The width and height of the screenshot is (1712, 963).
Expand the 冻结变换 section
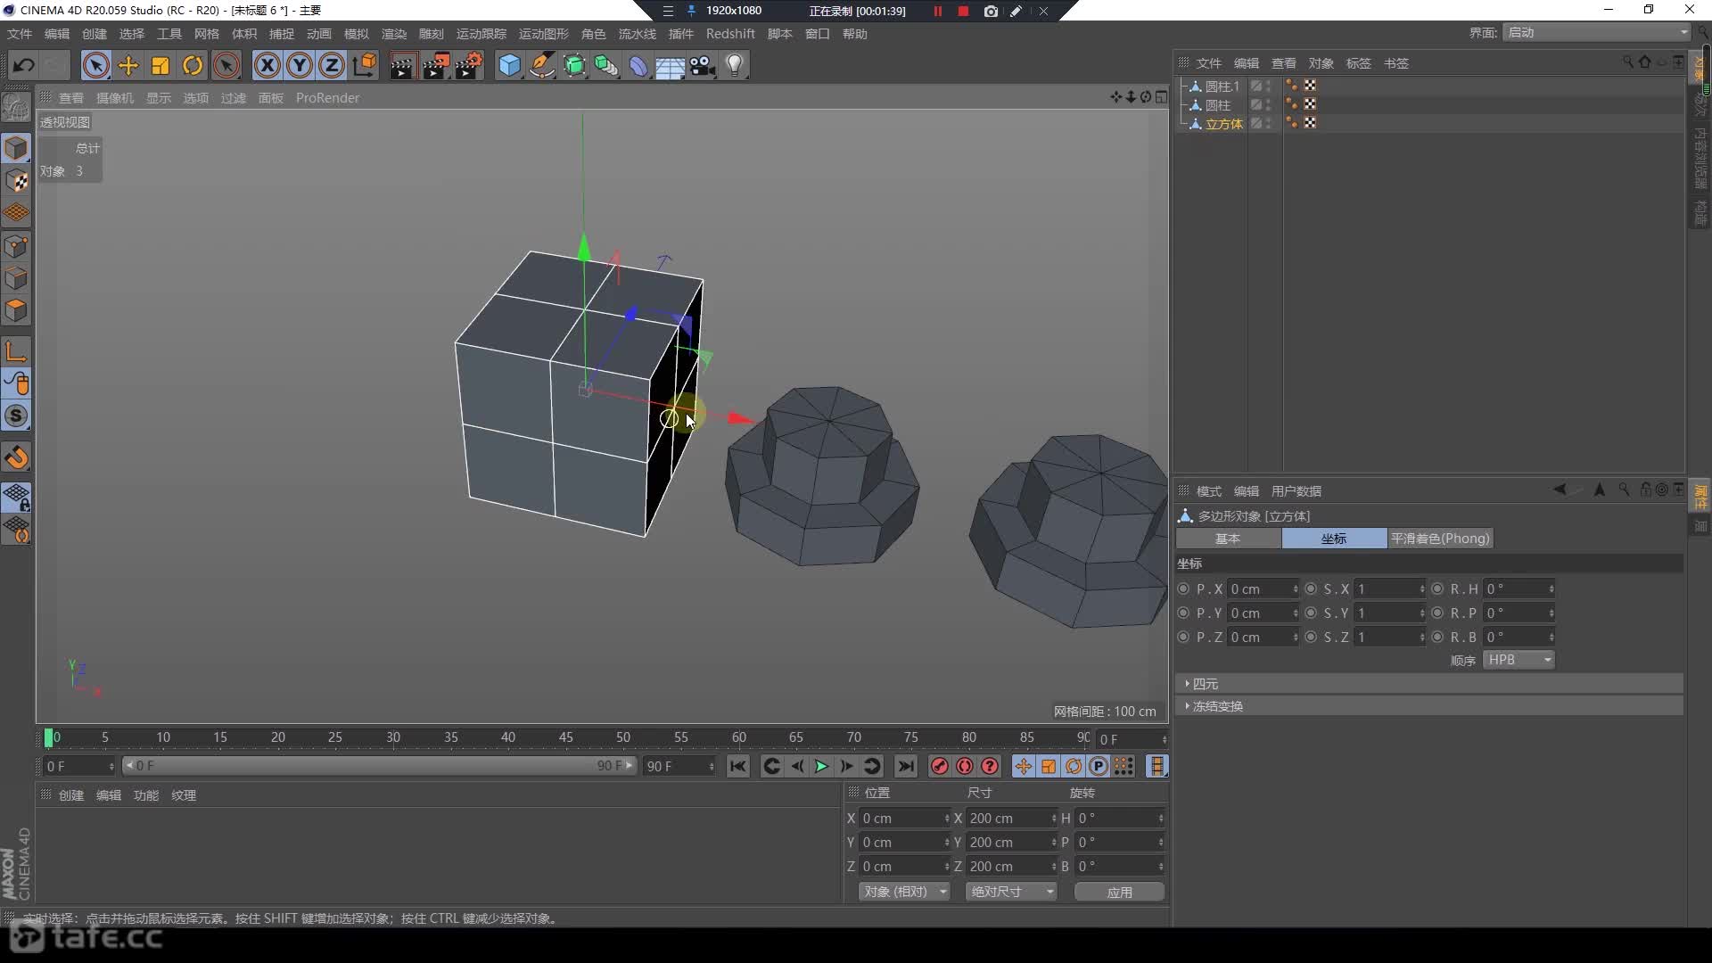click(1429, 706)
